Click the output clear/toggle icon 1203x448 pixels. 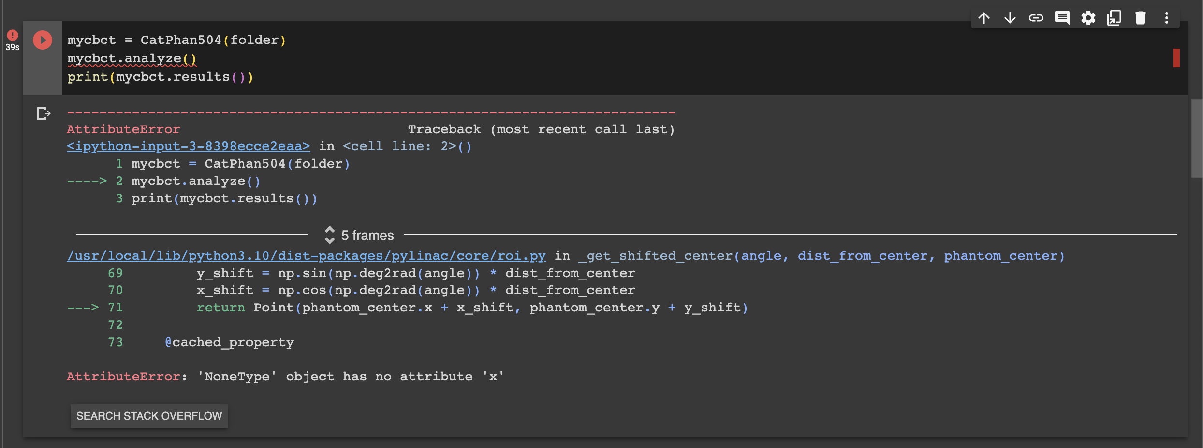click(x=44, y=113)
